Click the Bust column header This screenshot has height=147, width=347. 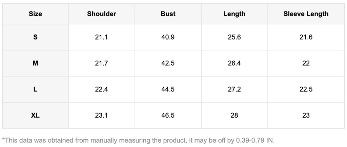coord(168,14)
